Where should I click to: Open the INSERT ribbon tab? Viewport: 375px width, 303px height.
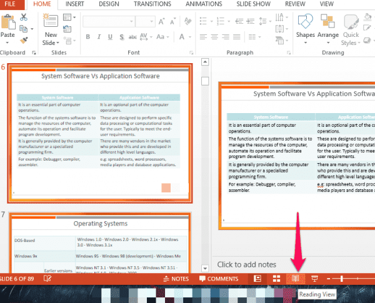[74, 4]
